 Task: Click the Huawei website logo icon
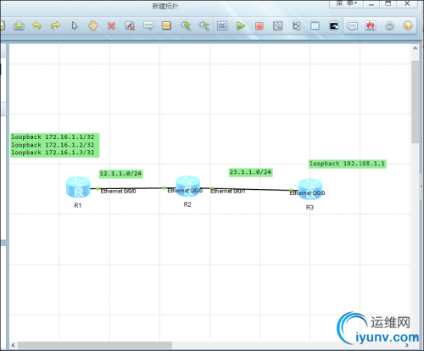(371, 26)
